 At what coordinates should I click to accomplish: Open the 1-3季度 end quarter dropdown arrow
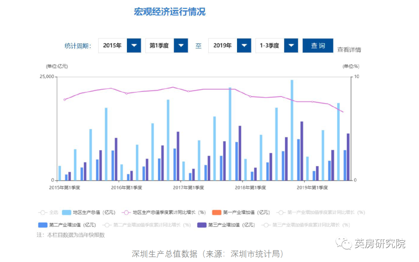coord(291,45)
